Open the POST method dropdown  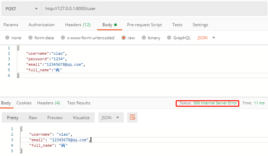tap(21, 9)
